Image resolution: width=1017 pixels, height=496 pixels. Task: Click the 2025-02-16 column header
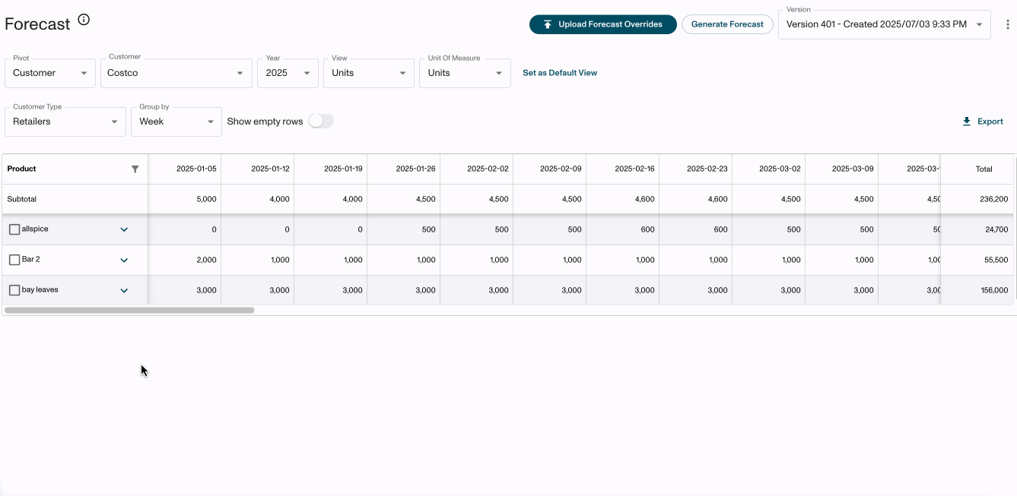pyautogui.click(x=623, y=169)
